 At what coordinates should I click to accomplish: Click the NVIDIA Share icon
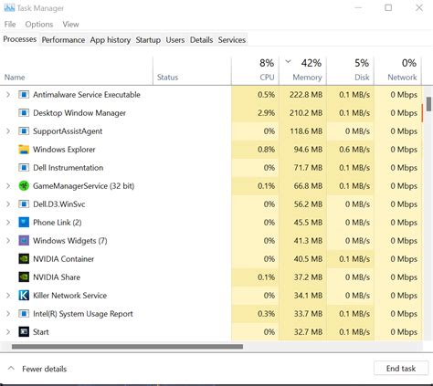[24, 277]
